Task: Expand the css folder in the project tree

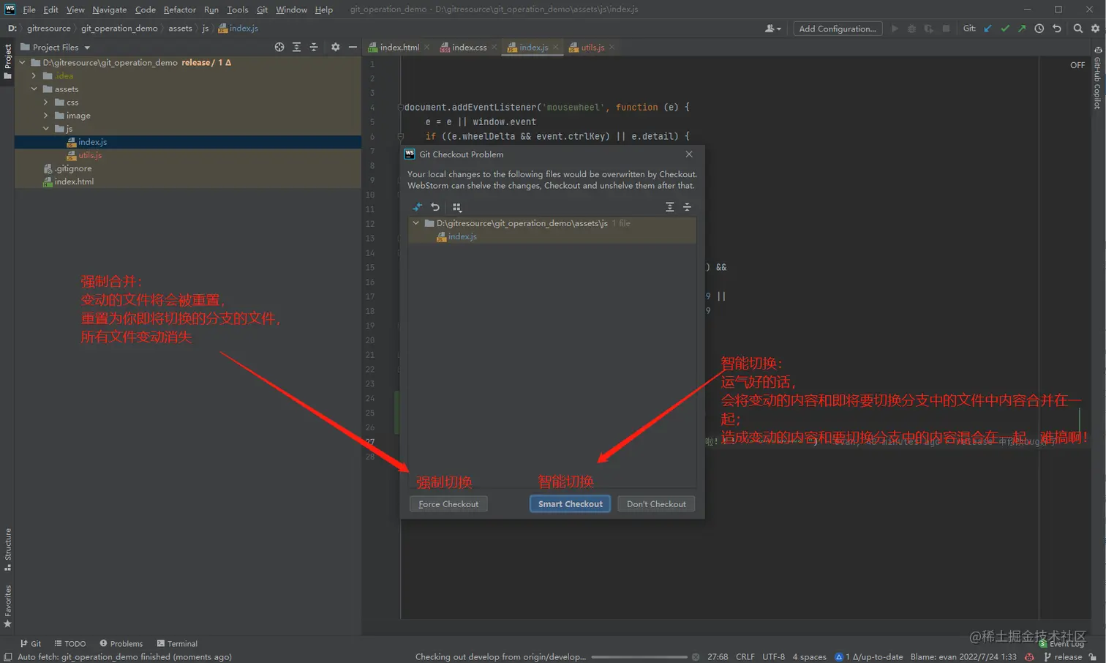Action: coord(46,102)
